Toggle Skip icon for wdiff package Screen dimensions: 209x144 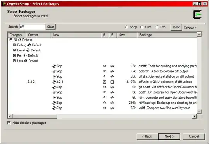coord(54,108)
